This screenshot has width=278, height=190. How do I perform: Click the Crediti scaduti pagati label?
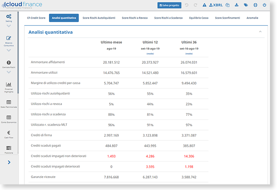[46, 146]
